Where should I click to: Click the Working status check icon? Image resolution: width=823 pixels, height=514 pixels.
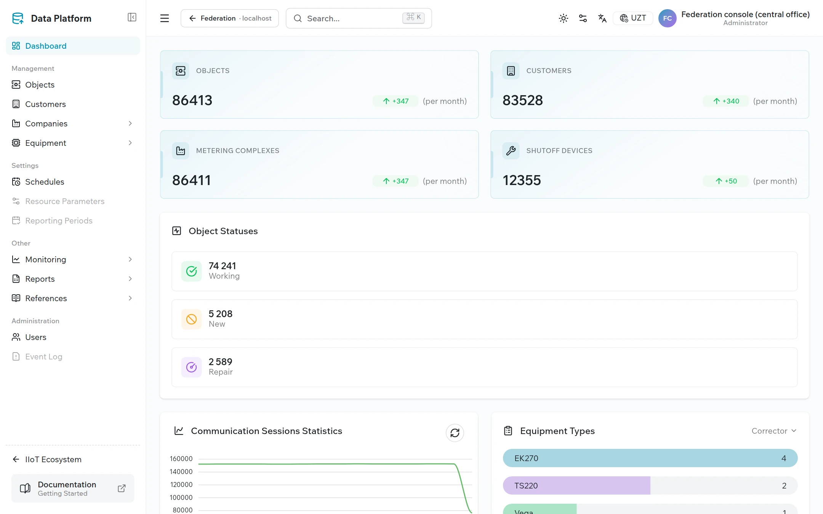point(191,271)
